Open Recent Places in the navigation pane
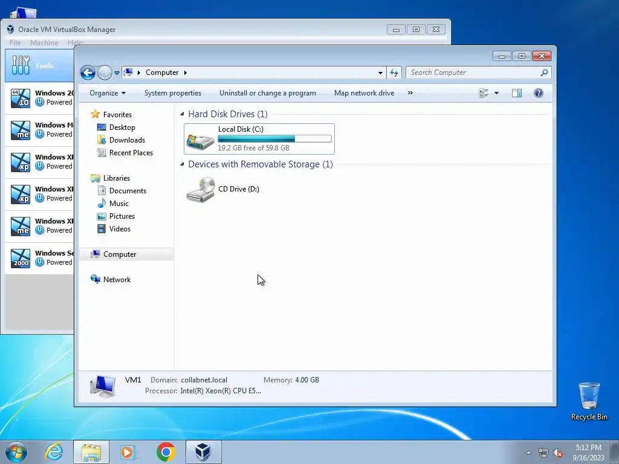The height and width of the screenshot is (464, 619). [x=131, y=153]
